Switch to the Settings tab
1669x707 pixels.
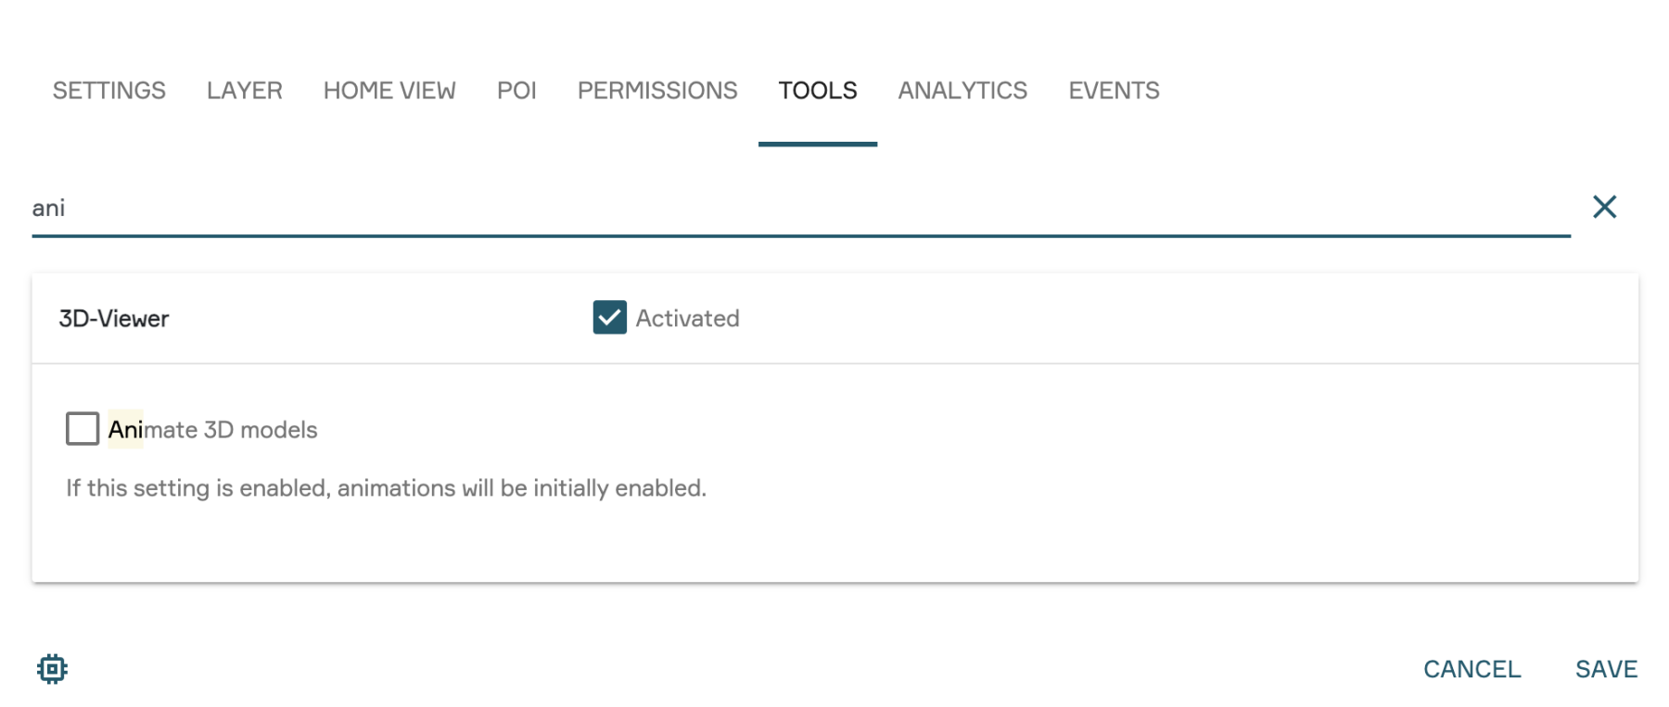[x=108, y=91]
